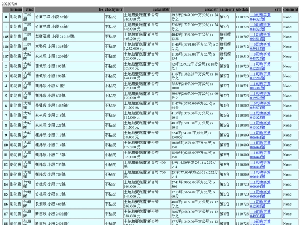Click the crm column header

point(266,9)
